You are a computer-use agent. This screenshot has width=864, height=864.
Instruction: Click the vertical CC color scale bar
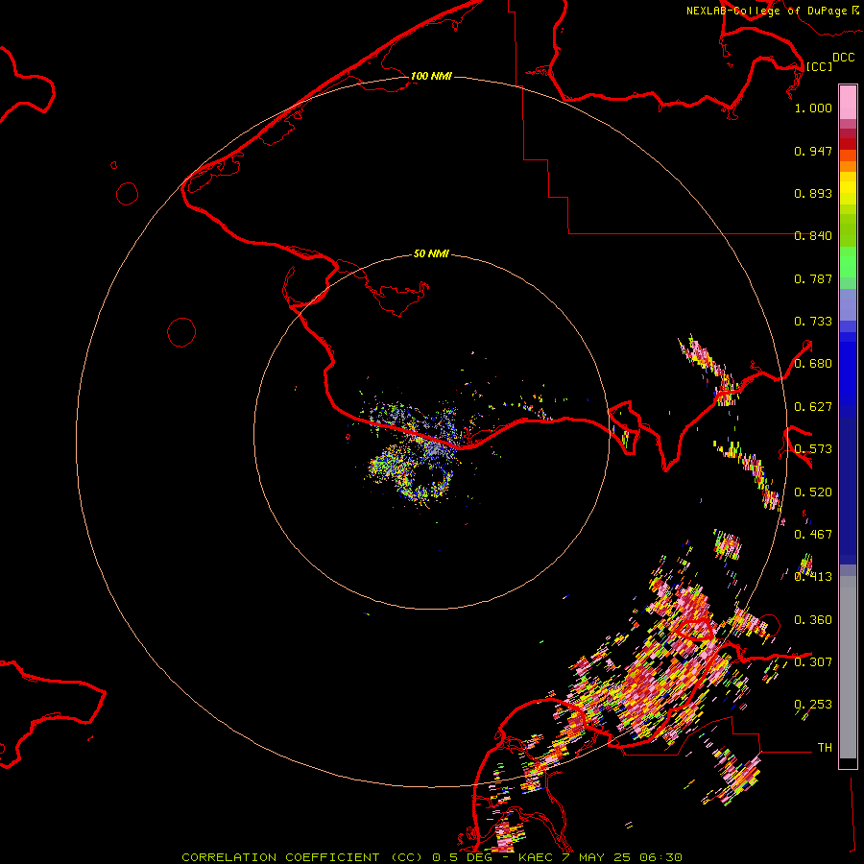pyautogui.click(x=848, y=426)
